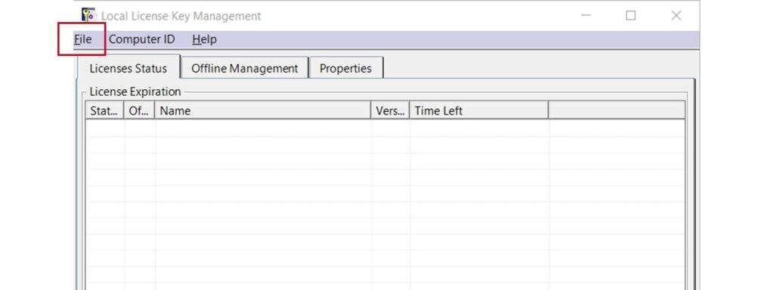Viewport: 774px width, 290px height.
Task: Sort by the Stat... column header
Action: click(105, 111)
